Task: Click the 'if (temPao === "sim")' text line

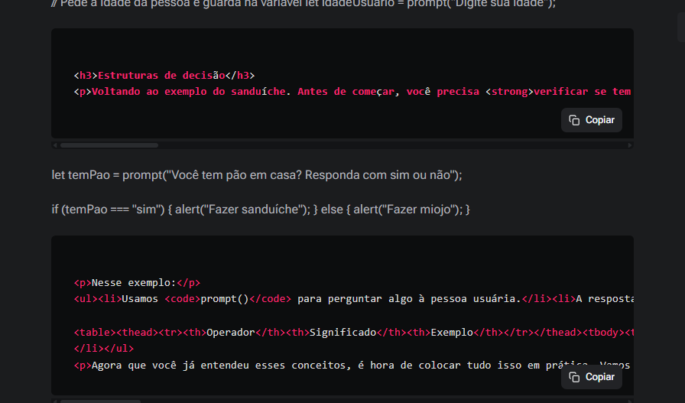Action: 261,210
